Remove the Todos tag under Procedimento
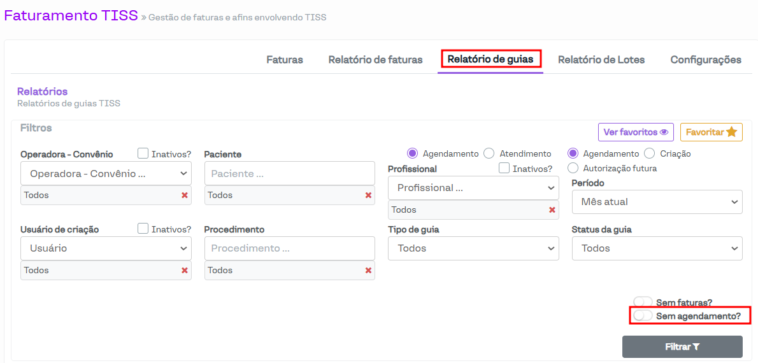Image resolution: width=758 pixels, height=363 pixels. pyautogui.click(x=368, y=271)
